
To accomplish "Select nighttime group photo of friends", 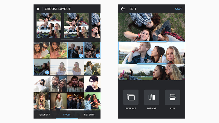I will (76, 101).
